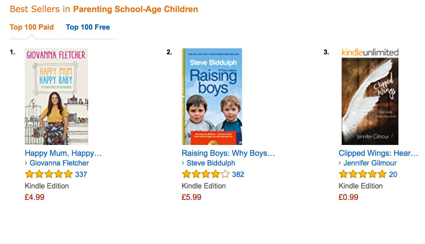Click the 'Happy Mum, Happy…' title link

63,153
